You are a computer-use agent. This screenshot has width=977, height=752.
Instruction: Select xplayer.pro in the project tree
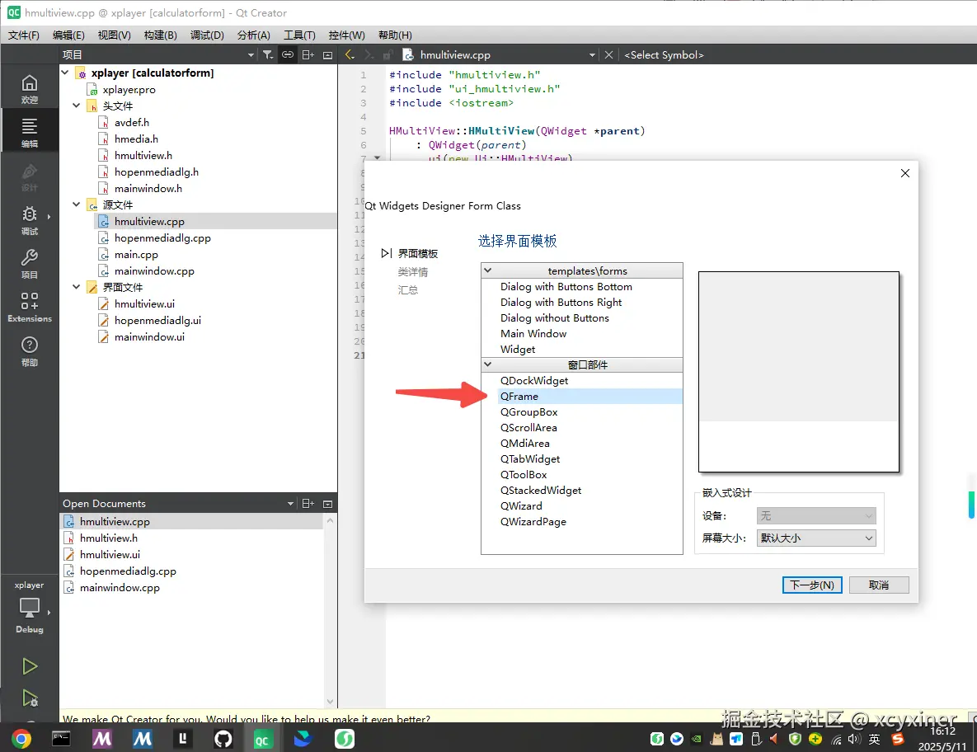point(129,90)
